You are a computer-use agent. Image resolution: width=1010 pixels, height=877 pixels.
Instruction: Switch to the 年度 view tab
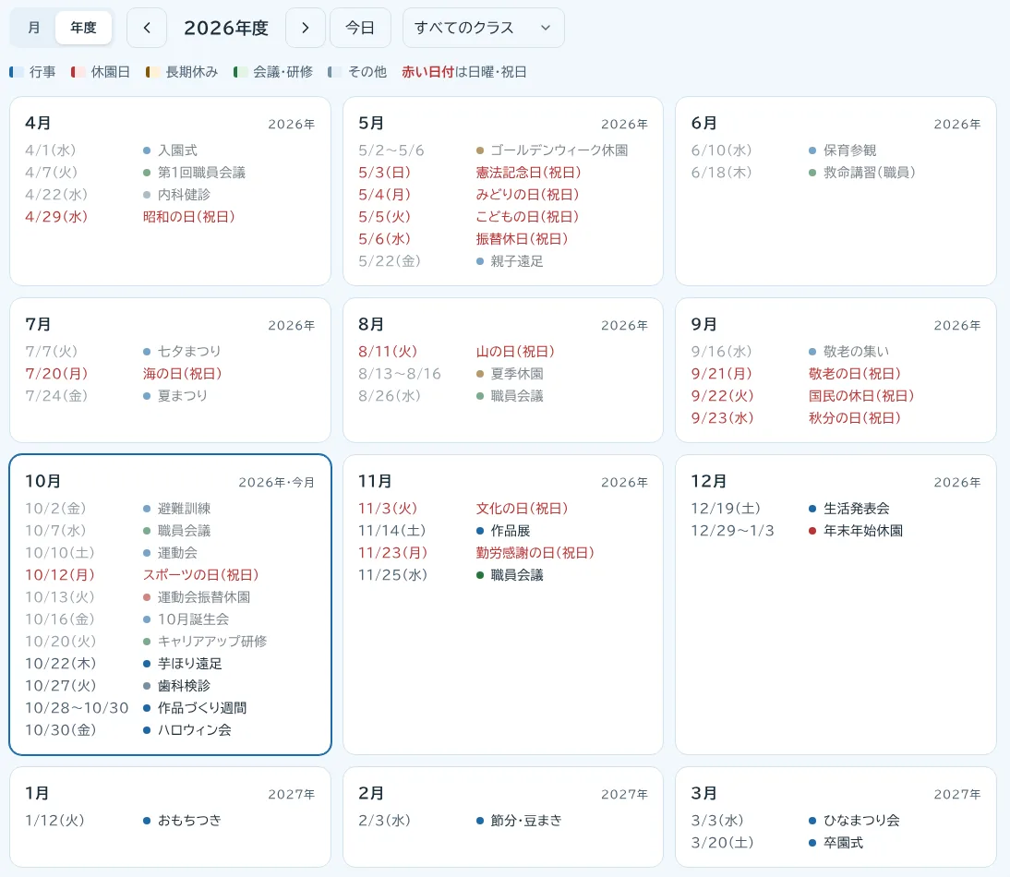(84, 28)
